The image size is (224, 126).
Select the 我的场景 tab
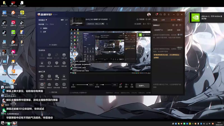[x=41, y=24]
